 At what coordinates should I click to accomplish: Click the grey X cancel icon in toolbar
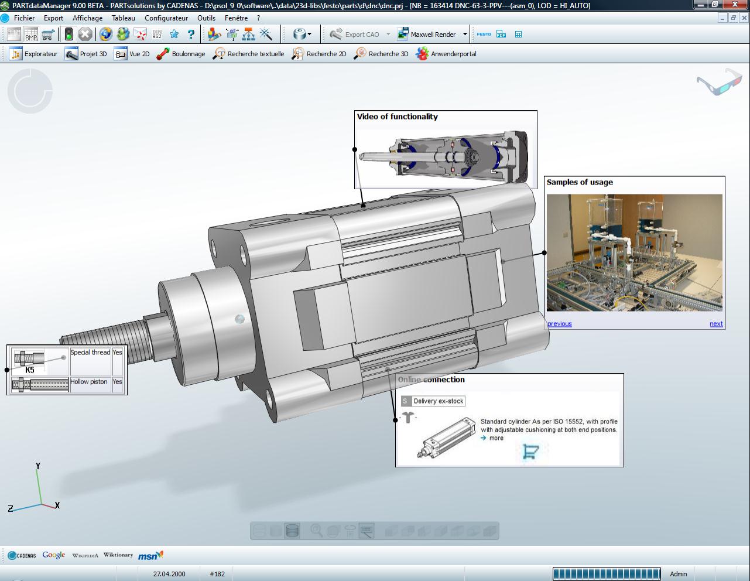point(85,34)
